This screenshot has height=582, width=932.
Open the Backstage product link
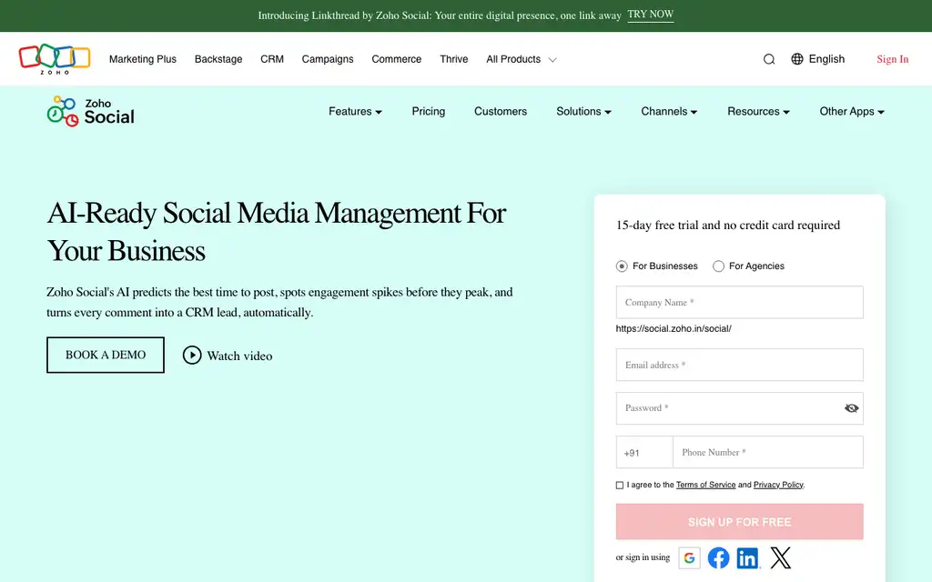pos(218,59)
